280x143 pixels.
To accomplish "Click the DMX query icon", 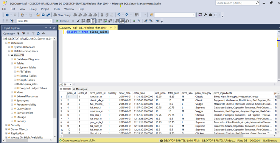I will pos(85,15).
